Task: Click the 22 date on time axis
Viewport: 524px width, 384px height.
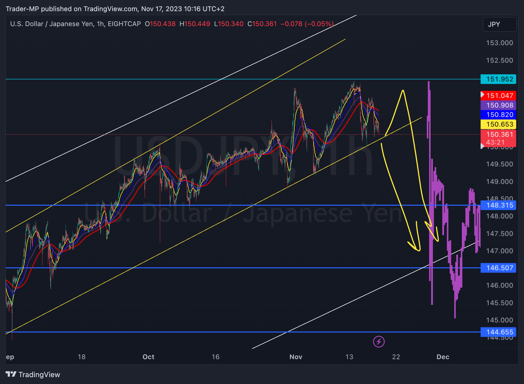Action: (396, 357)
